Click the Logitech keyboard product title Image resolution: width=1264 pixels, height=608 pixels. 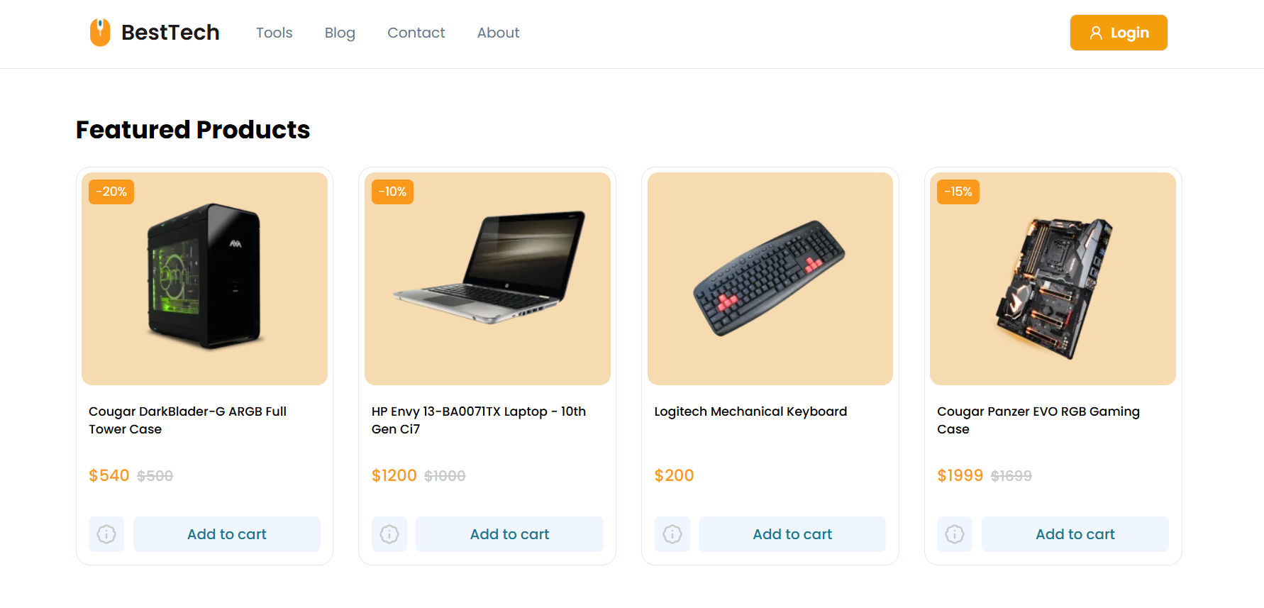750,411
